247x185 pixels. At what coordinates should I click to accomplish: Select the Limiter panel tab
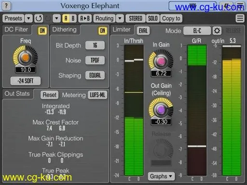(122, 29)
